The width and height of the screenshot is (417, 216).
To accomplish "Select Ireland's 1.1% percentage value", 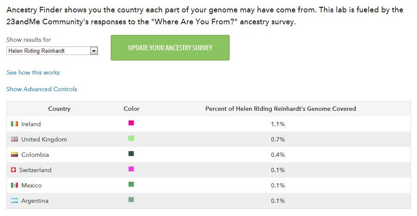I will tap(278, 124).
